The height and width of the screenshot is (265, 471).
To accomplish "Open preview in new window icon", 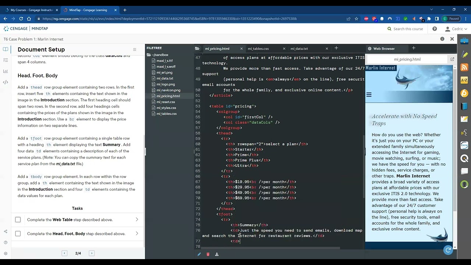I will 452,59.
